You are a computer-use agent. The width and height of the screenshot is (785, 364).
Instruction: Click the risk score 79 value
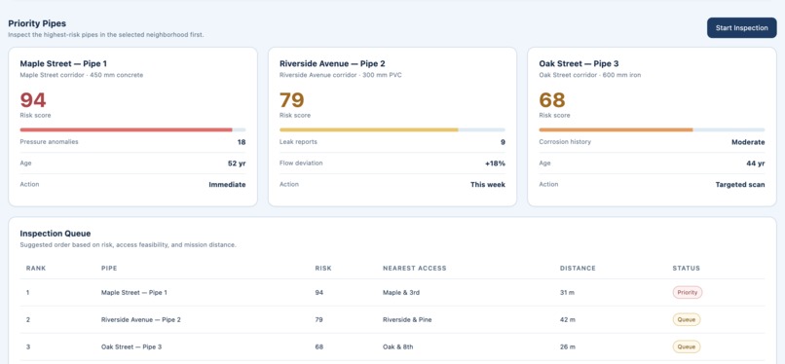(292, 100)
